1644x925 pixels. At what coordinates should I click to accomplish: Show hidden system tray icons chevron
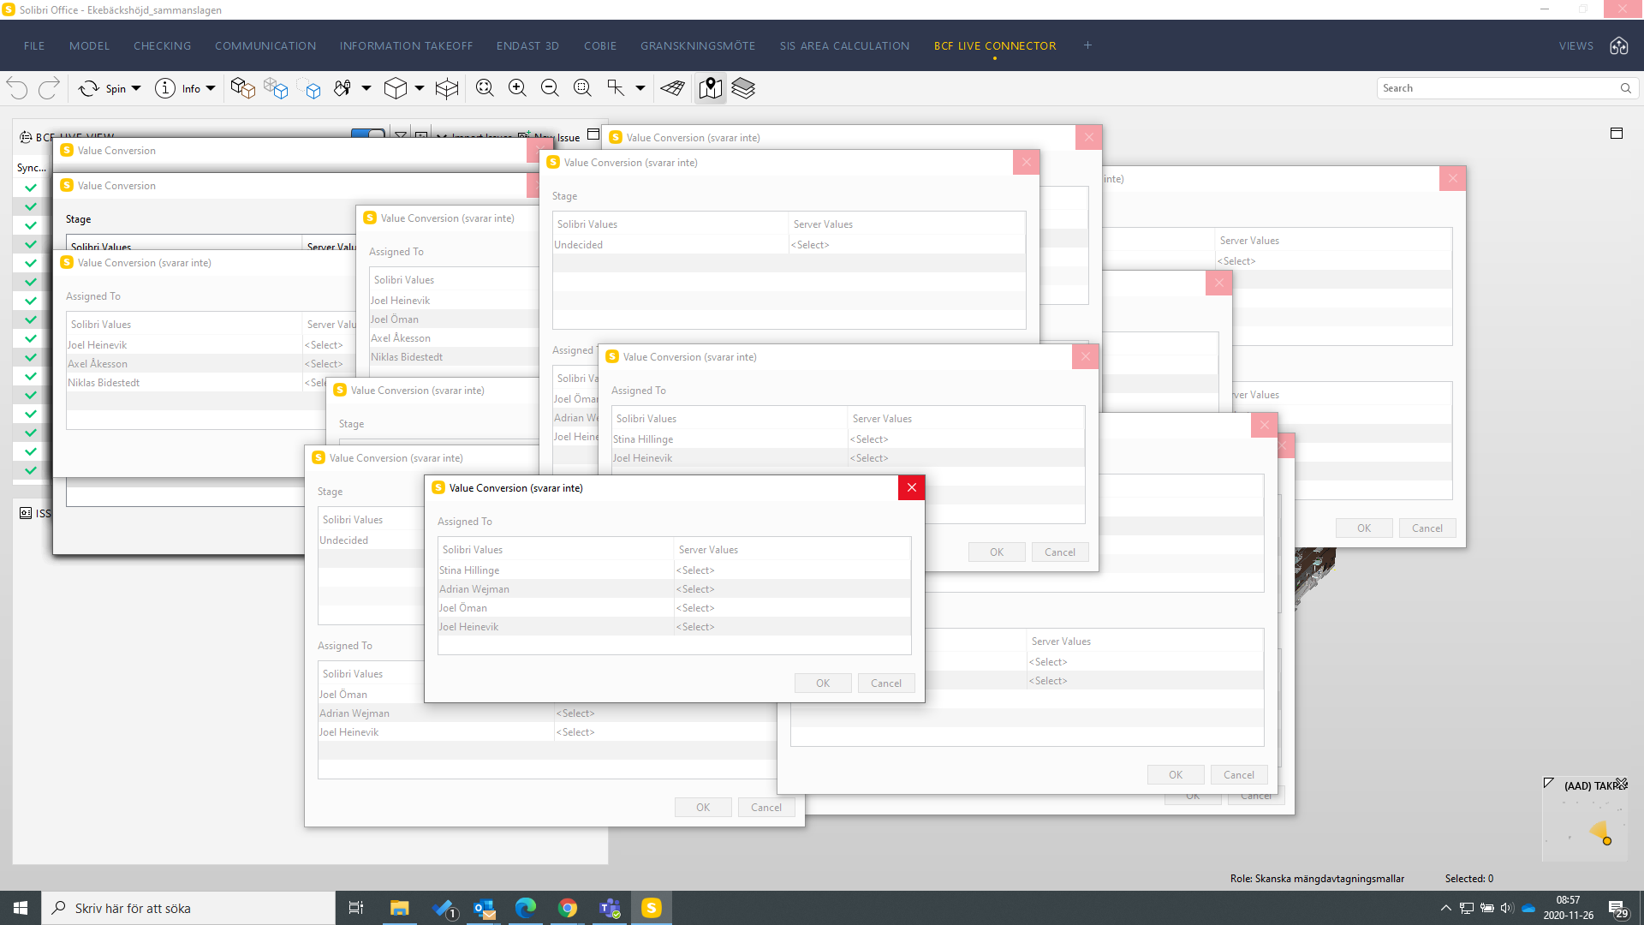(x=1446, y=908)
